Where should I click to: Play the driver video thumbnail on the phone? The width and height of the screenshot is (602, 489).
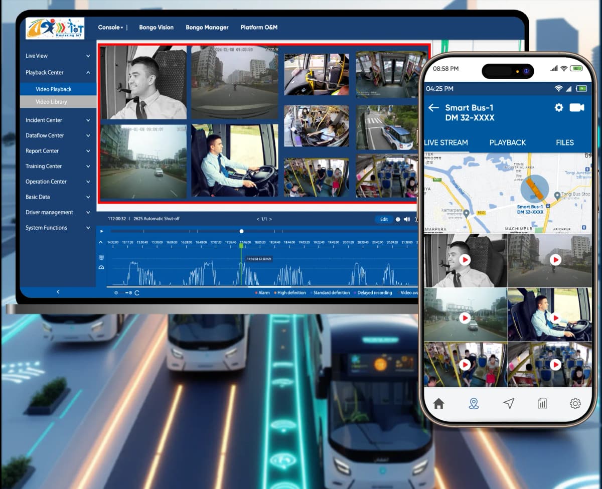[465, 260]
